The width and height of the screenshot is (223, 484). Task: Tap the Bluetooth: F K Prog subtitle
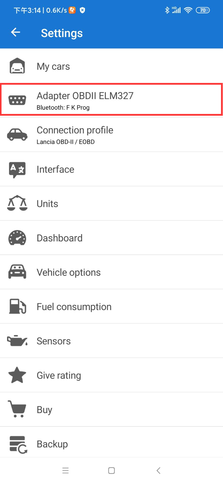tap(63, 108)
